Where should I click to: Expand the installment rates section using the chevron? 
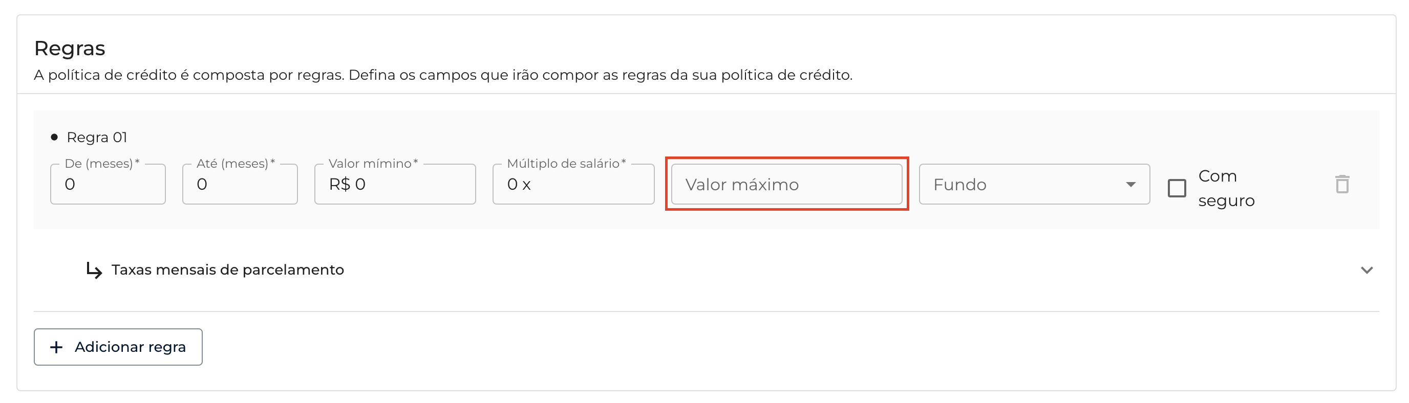(x=1367, y=271)
